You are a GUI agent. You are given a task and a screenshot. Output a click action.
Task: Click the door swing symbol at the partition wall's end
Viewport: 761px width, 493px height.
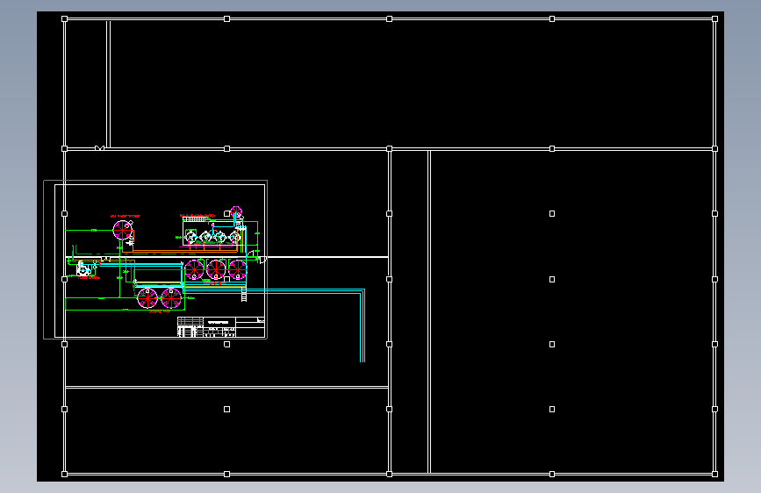point(262,260)
